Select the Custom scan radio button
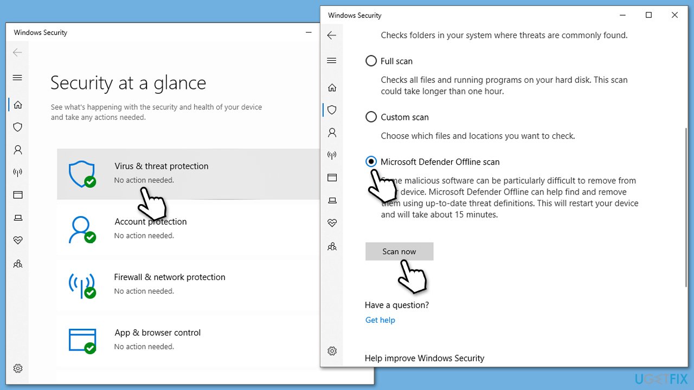Screen dimensions: 694x390 [x=371, y=117]
